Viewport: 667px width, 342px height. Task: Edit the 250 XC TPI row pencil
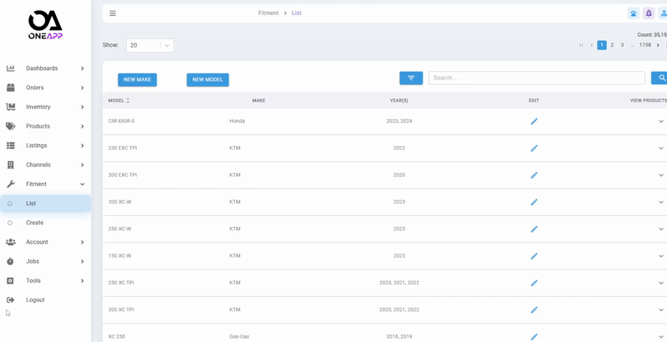coord(534,283)
